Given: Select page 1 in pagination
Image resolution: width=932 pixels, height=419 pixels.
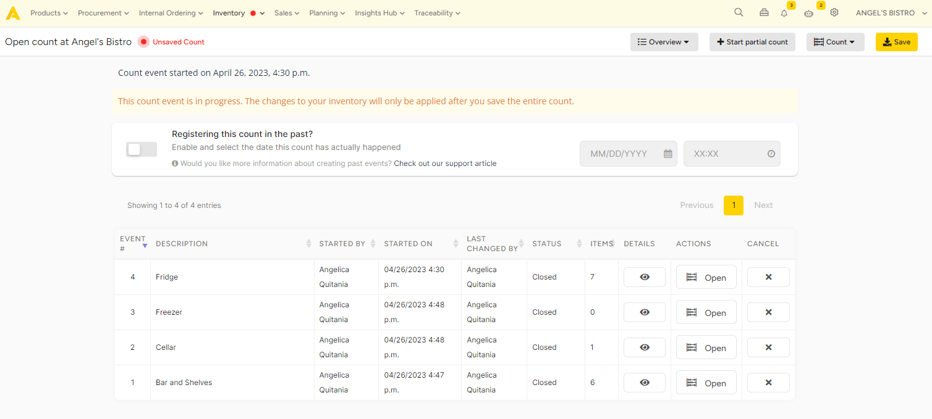Looking at the screenshot, I should tap(734, 205).
